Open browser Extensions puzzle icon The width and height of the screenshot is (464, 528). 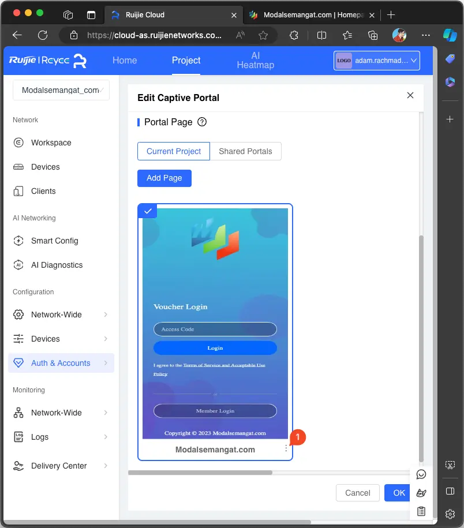294,35
